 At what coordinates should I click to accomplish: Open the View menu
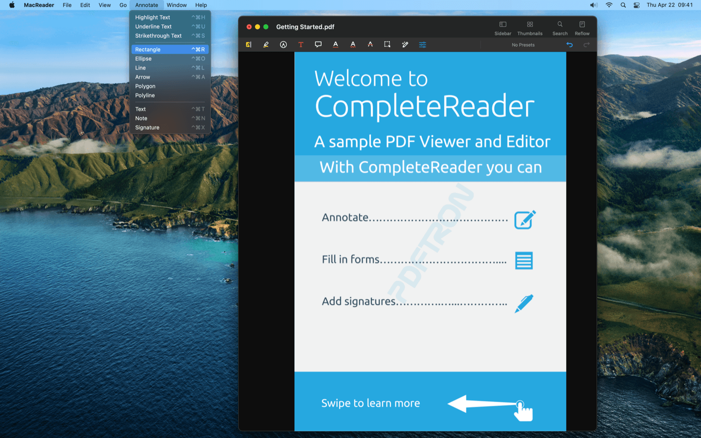[105, 5]
